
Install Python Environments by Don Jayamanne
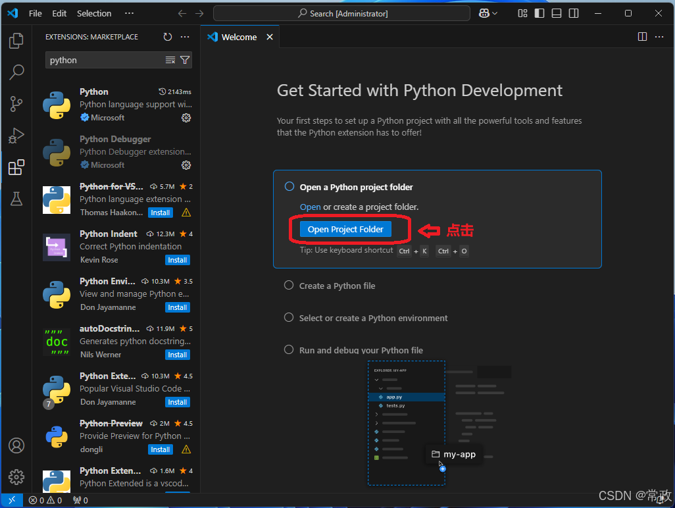[178, 307]
